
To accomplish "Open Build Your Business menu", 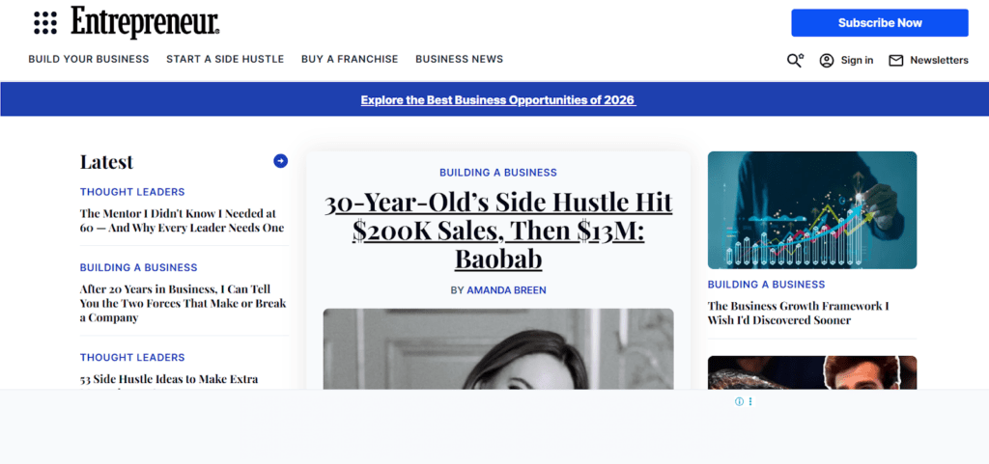I will (89, 59).
